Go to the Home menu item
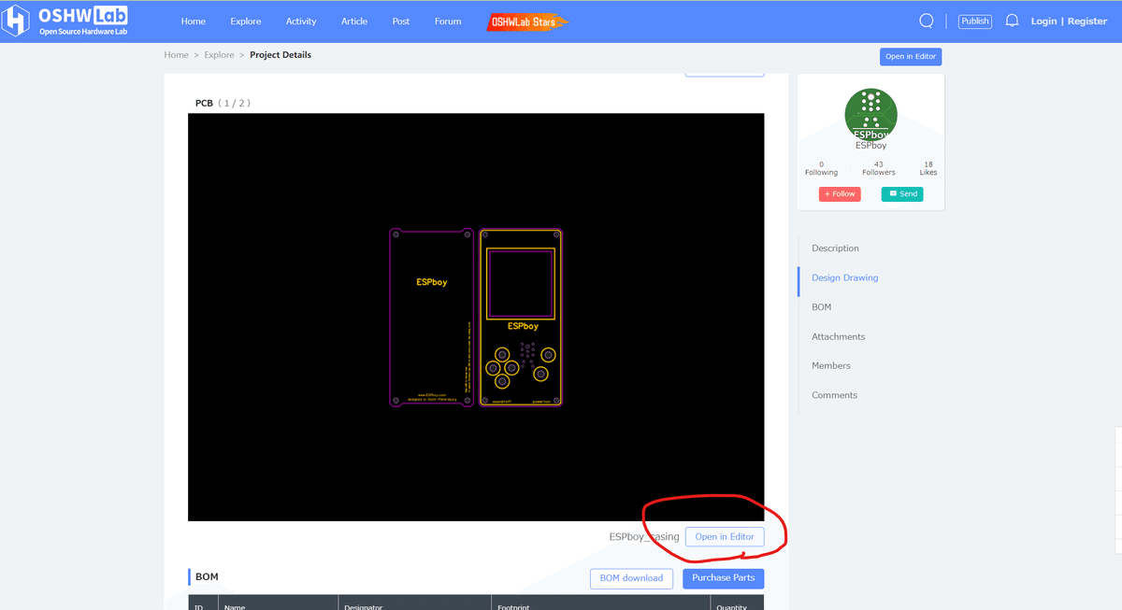The width and height of the screenshot is (1122, 610). coord(194,21)
